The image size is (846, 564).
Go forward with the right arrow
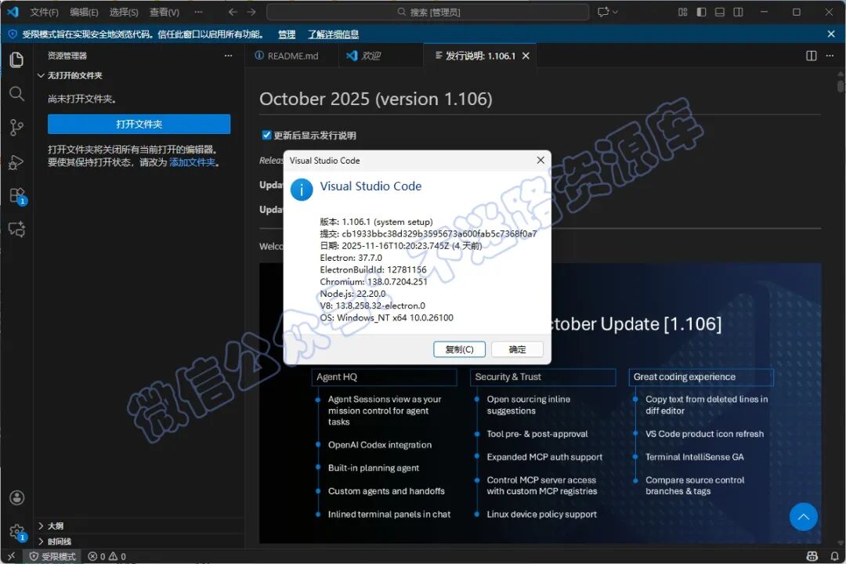[x=251, y=12]
